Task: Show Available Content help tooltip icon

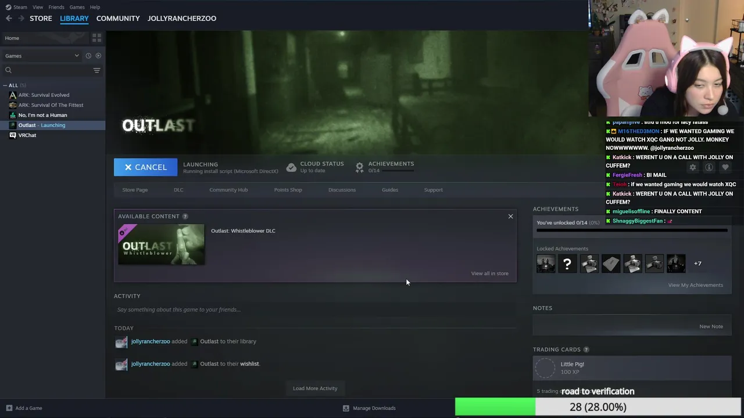Action: point(185,217)
